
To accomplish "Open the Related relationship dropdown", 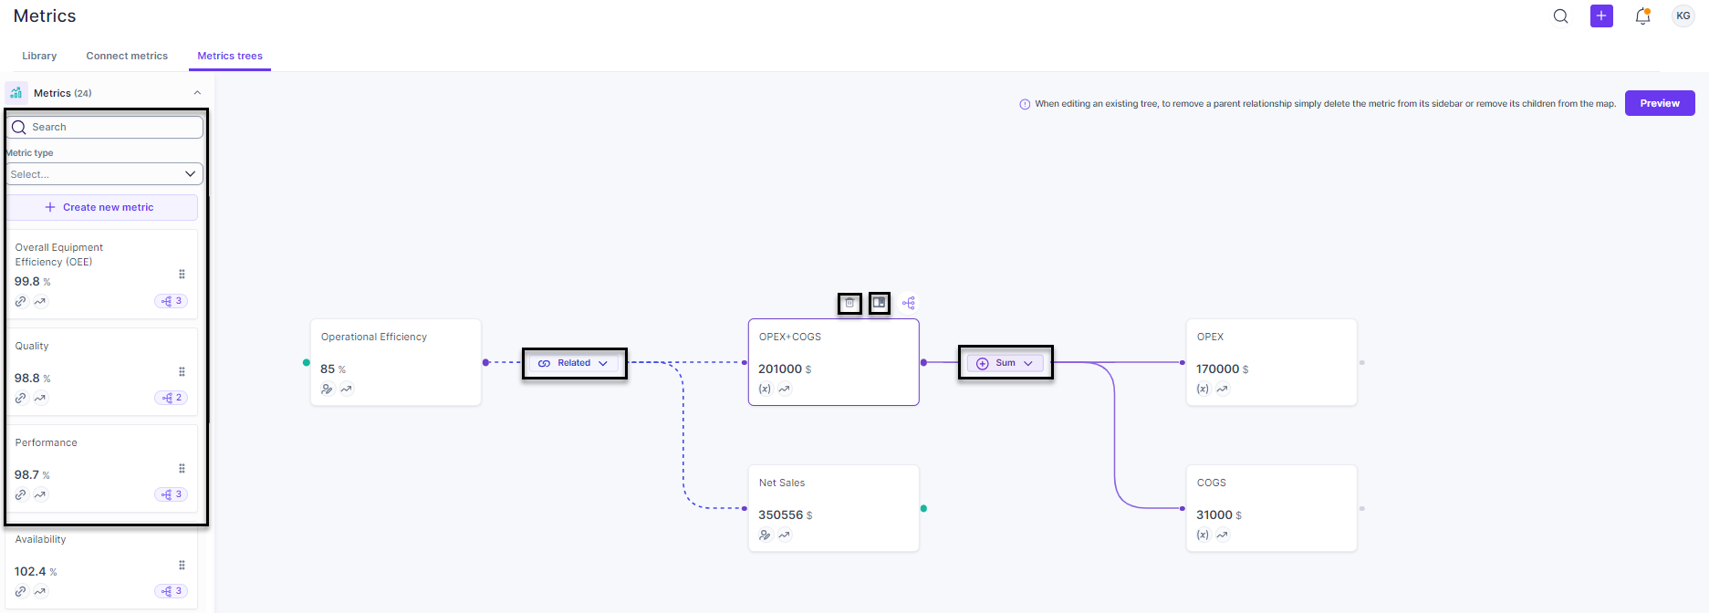I will pyautogui.click(x=574, y=363).
